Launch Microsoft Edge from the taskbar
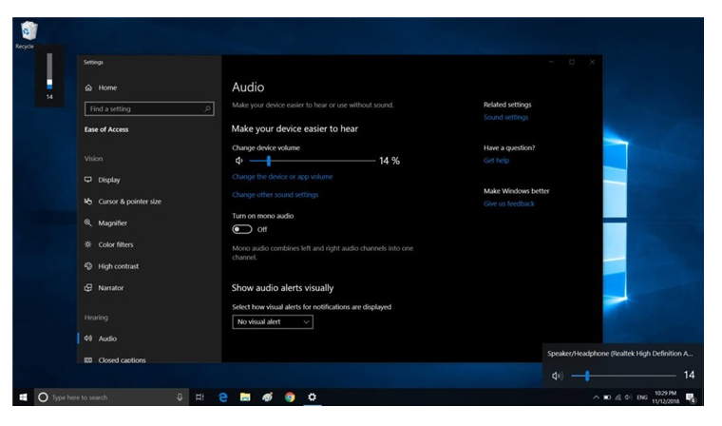 tap(223, 397)
